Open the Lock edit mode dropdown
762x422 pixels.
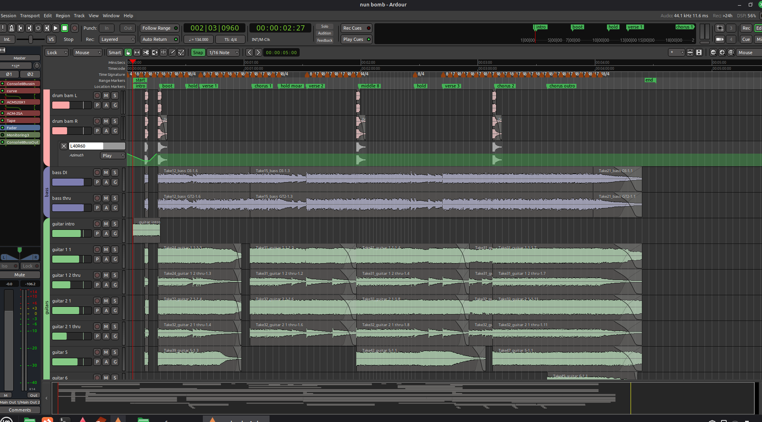[x=56, y=53]
